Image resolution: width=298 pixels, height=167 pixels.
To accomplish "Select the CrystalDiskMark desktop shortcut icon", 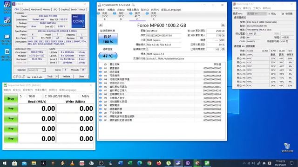I will 7,22.
